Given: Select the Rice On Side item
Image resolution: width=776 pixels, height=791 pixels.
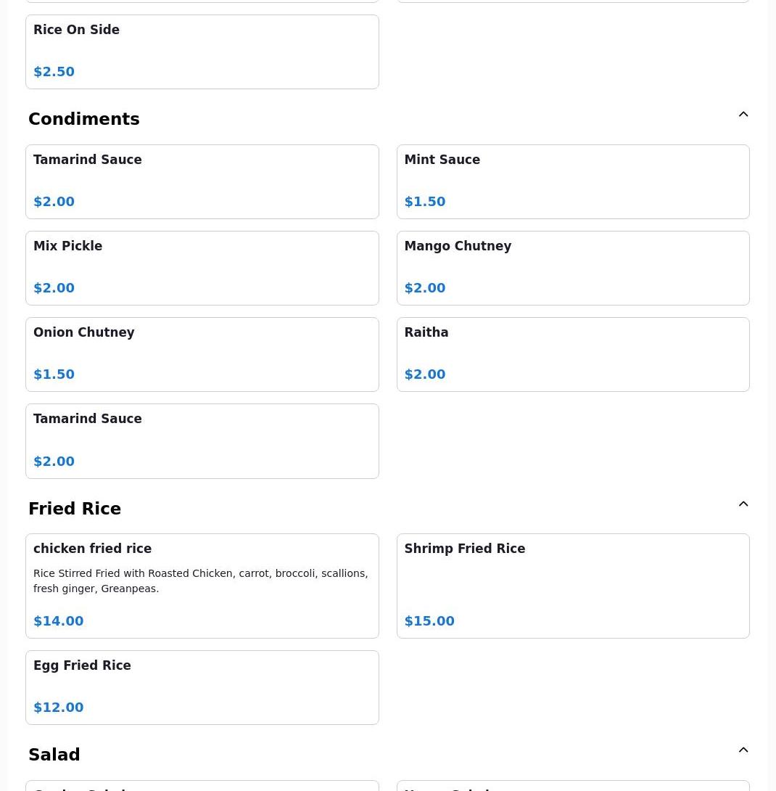Looking at the screenshot, I should click(202, 52).
